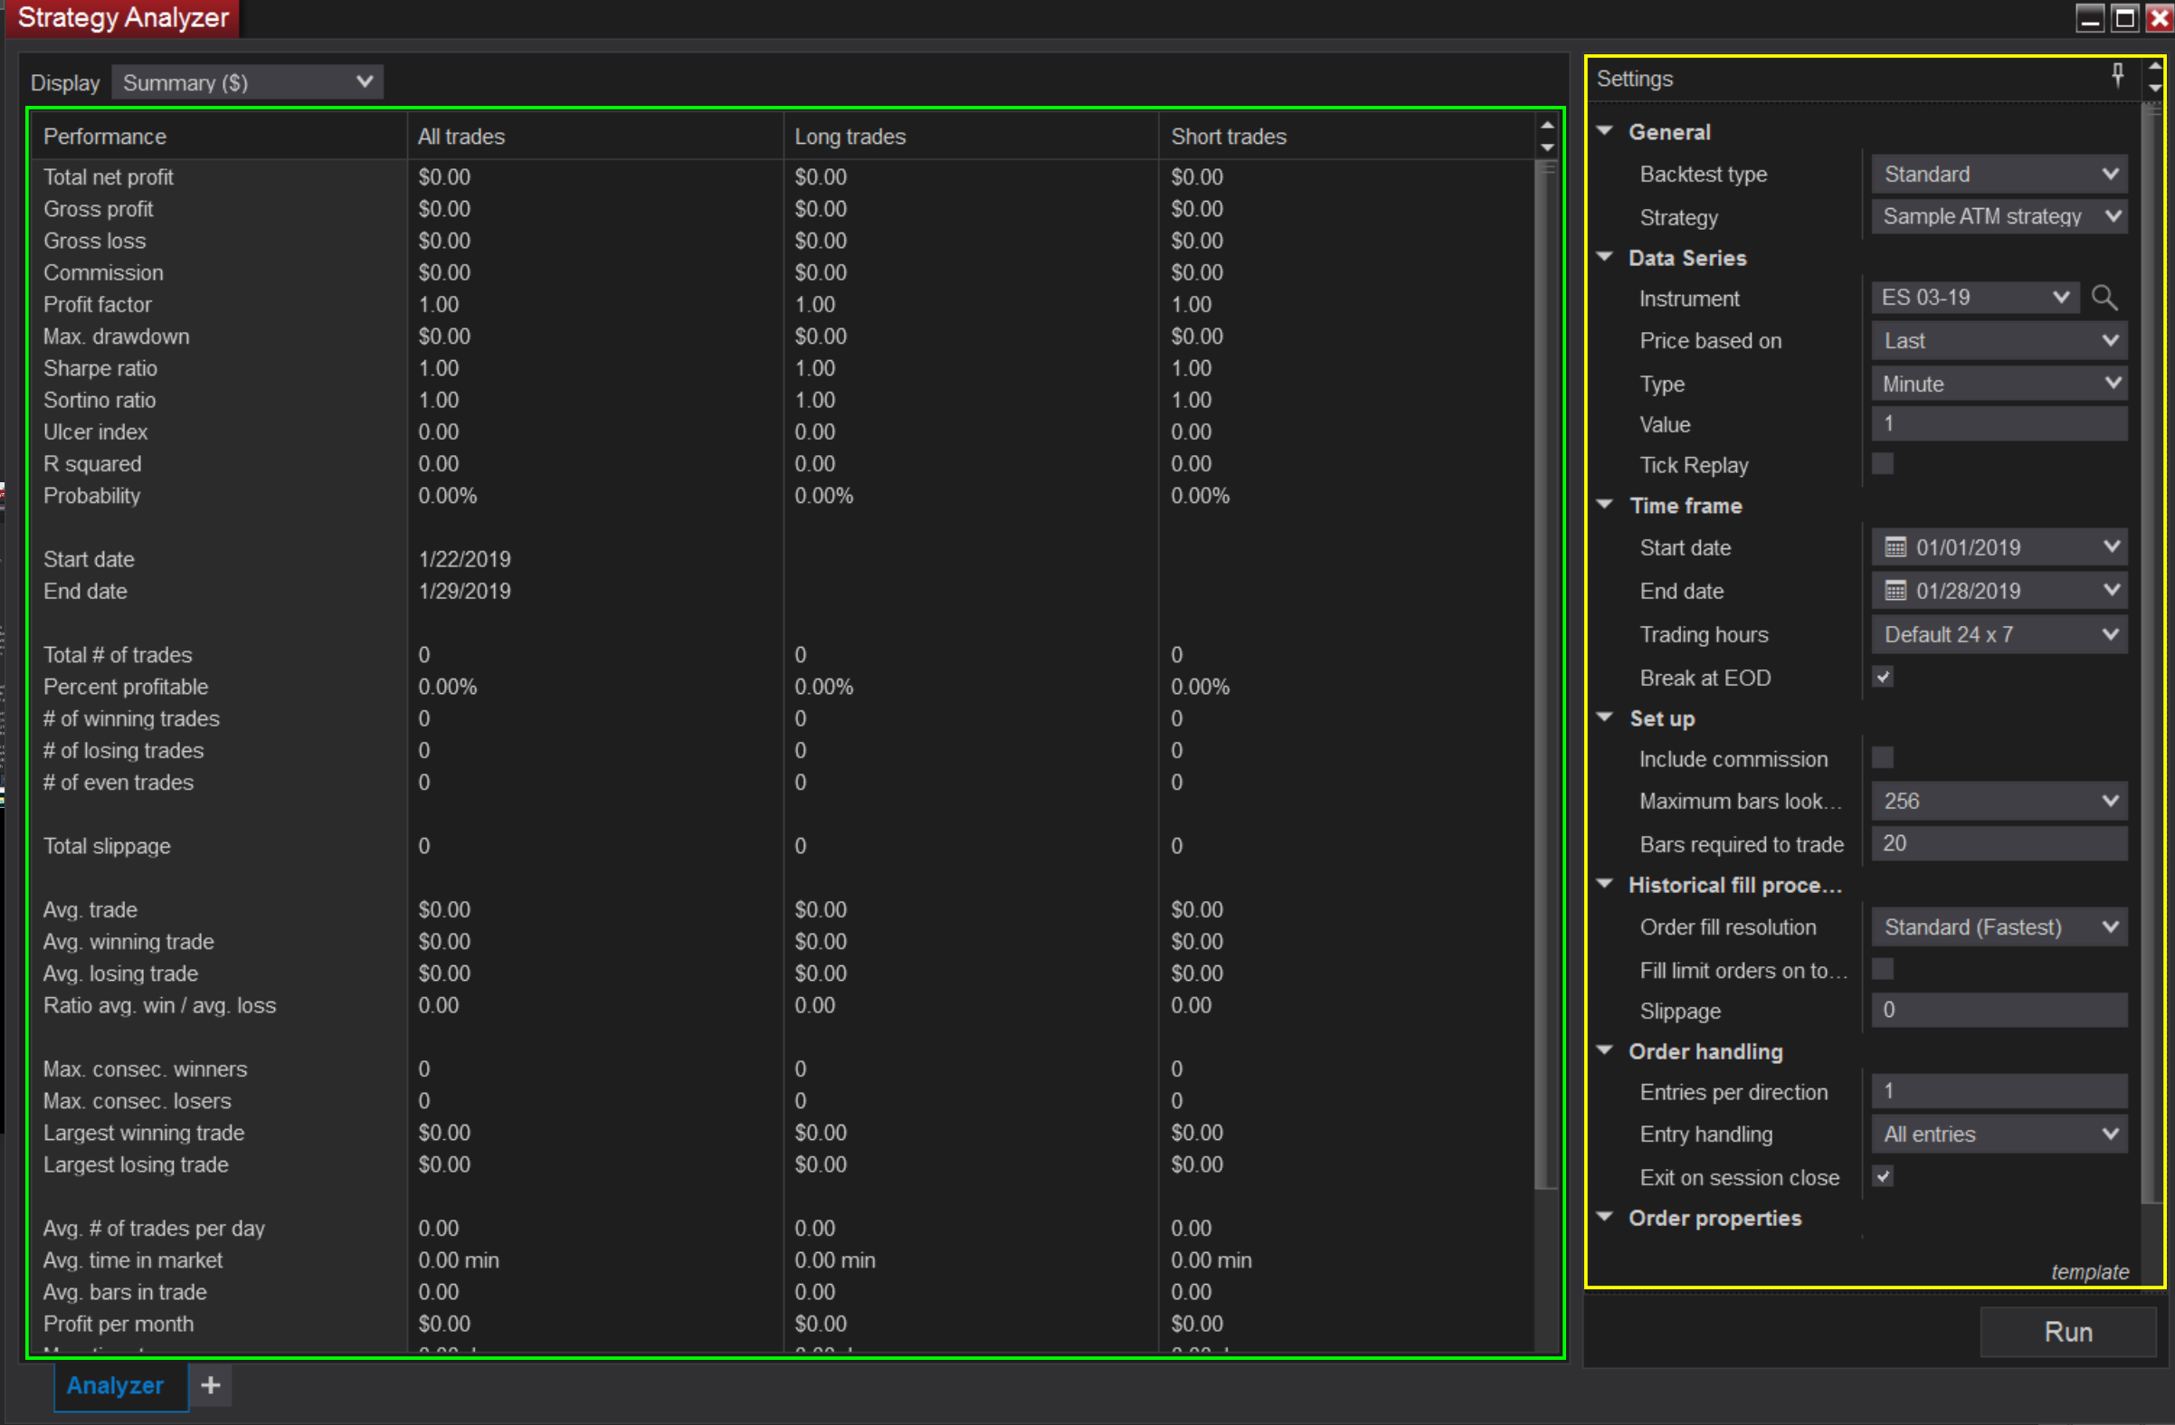Uncheck Exit on session close
Screen dimensions: 2175x1425
[1883, 1176]
